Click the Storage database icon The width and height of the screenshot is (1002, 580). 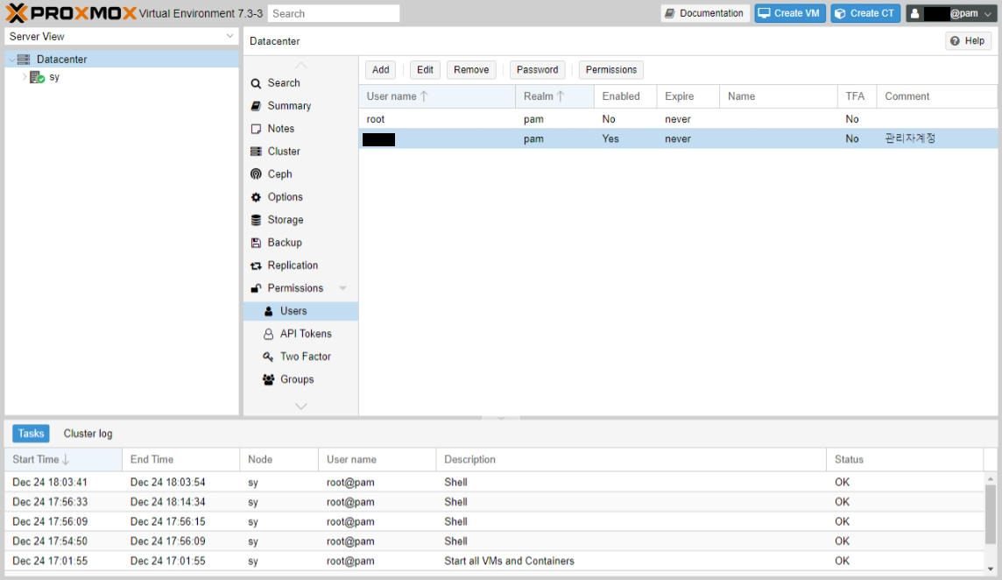[x=257, y=220]
